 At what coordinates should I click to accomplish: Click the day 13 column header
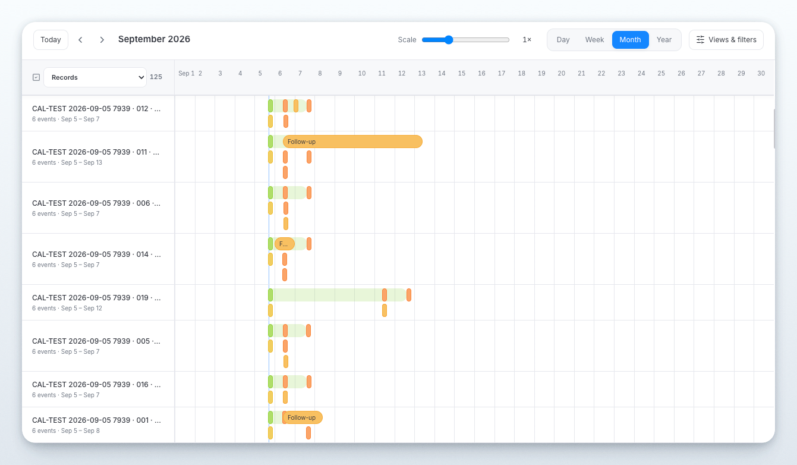click(421, 73)
